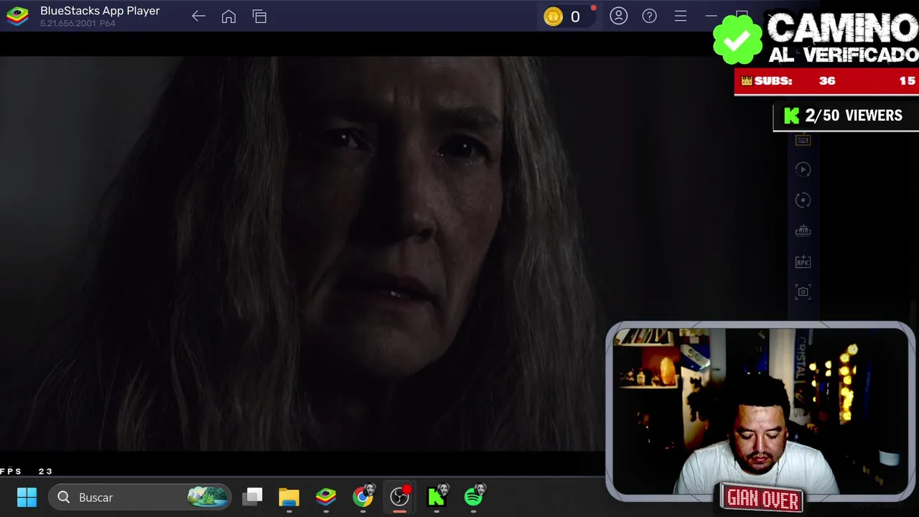Image resolution: width=919 pixels, height=517 pixels.
Task: Take screenshot using sidebar camera icon
Action: point(803,292)
